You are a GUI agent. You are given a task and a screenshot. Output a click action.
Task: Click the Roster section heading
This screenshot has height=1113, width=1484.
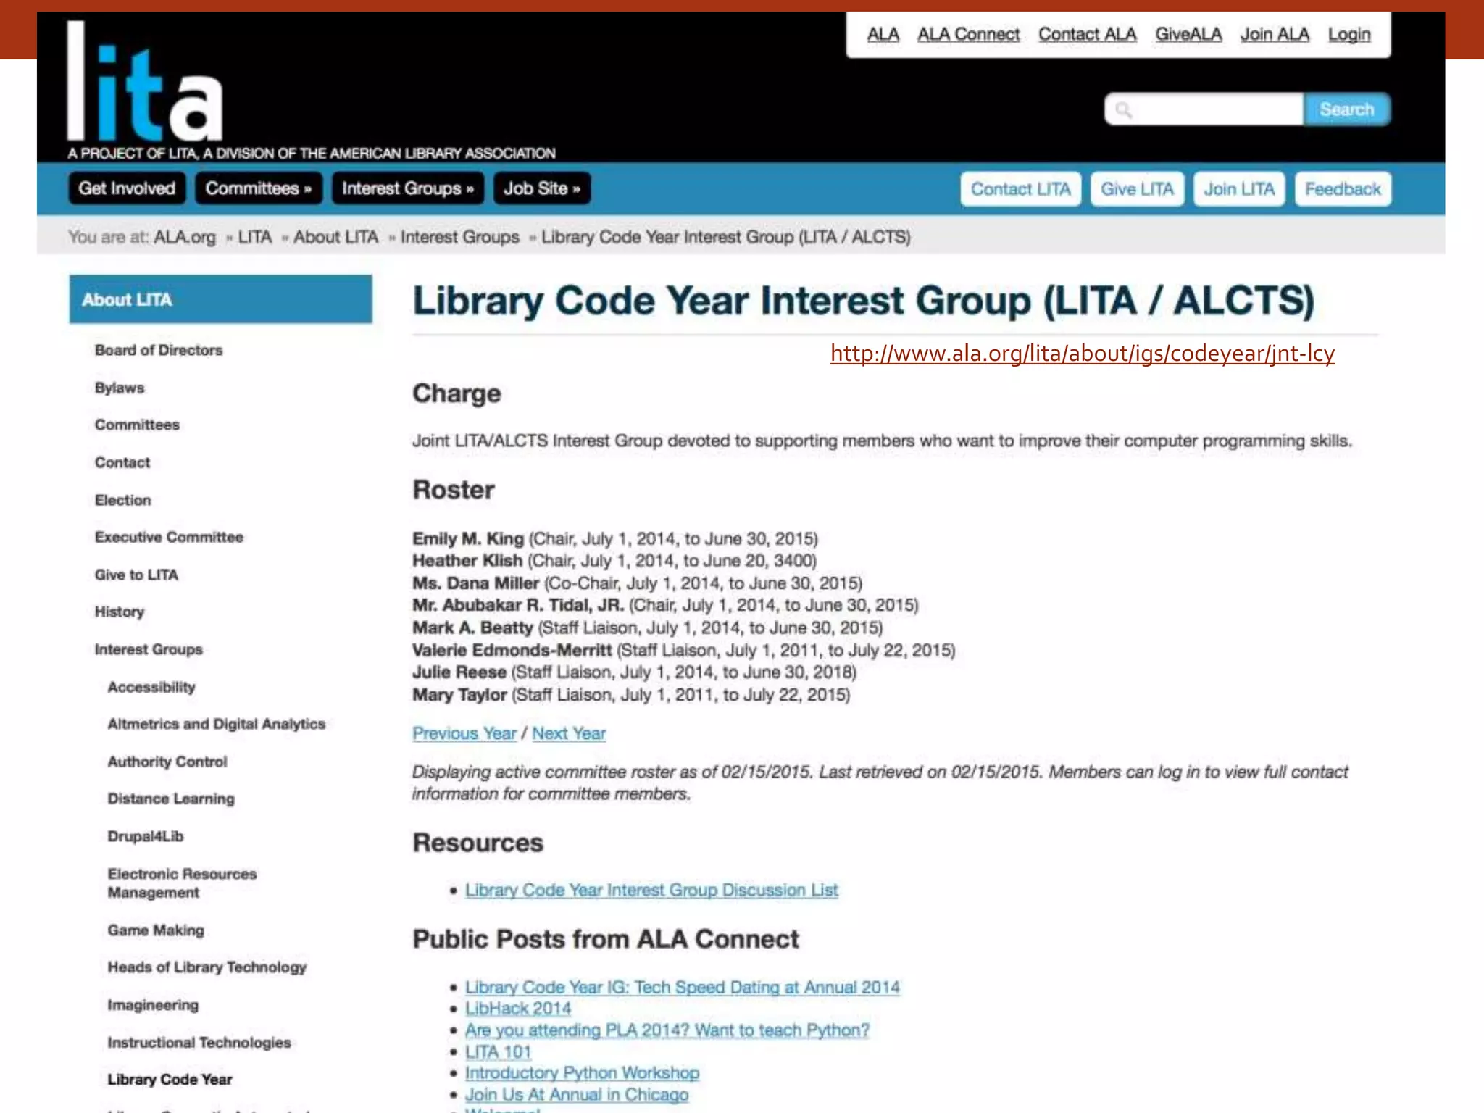pyautogui.click(x=454, y=490)
